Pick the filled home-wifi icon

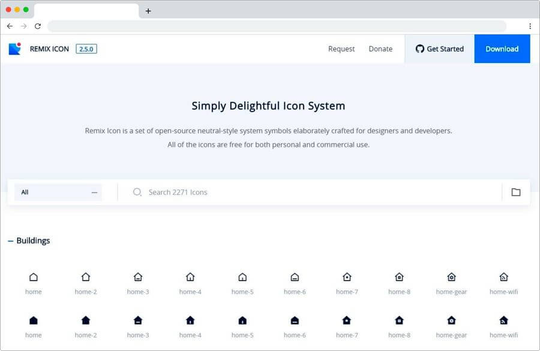504,320
